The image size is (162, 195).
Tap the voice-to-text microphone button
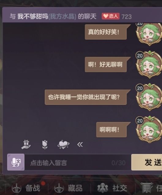click(x=16, y=162)
